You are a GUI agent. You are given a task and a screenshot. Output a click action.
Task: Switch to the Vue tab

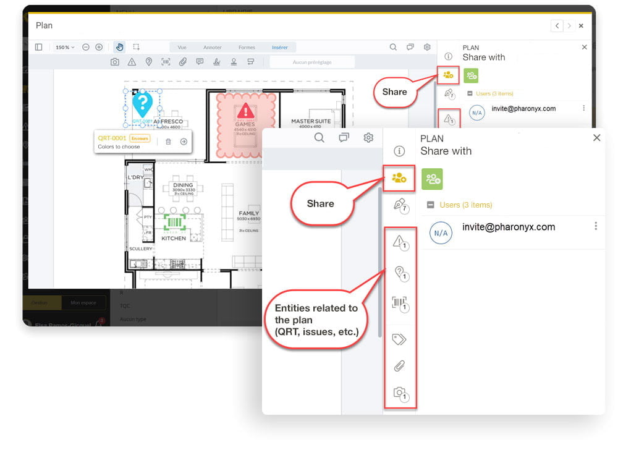(x=182, y=48)
